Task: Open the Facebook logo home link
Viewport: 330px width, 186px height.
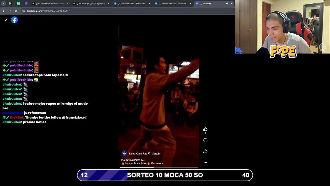Action: click(14, 20)
